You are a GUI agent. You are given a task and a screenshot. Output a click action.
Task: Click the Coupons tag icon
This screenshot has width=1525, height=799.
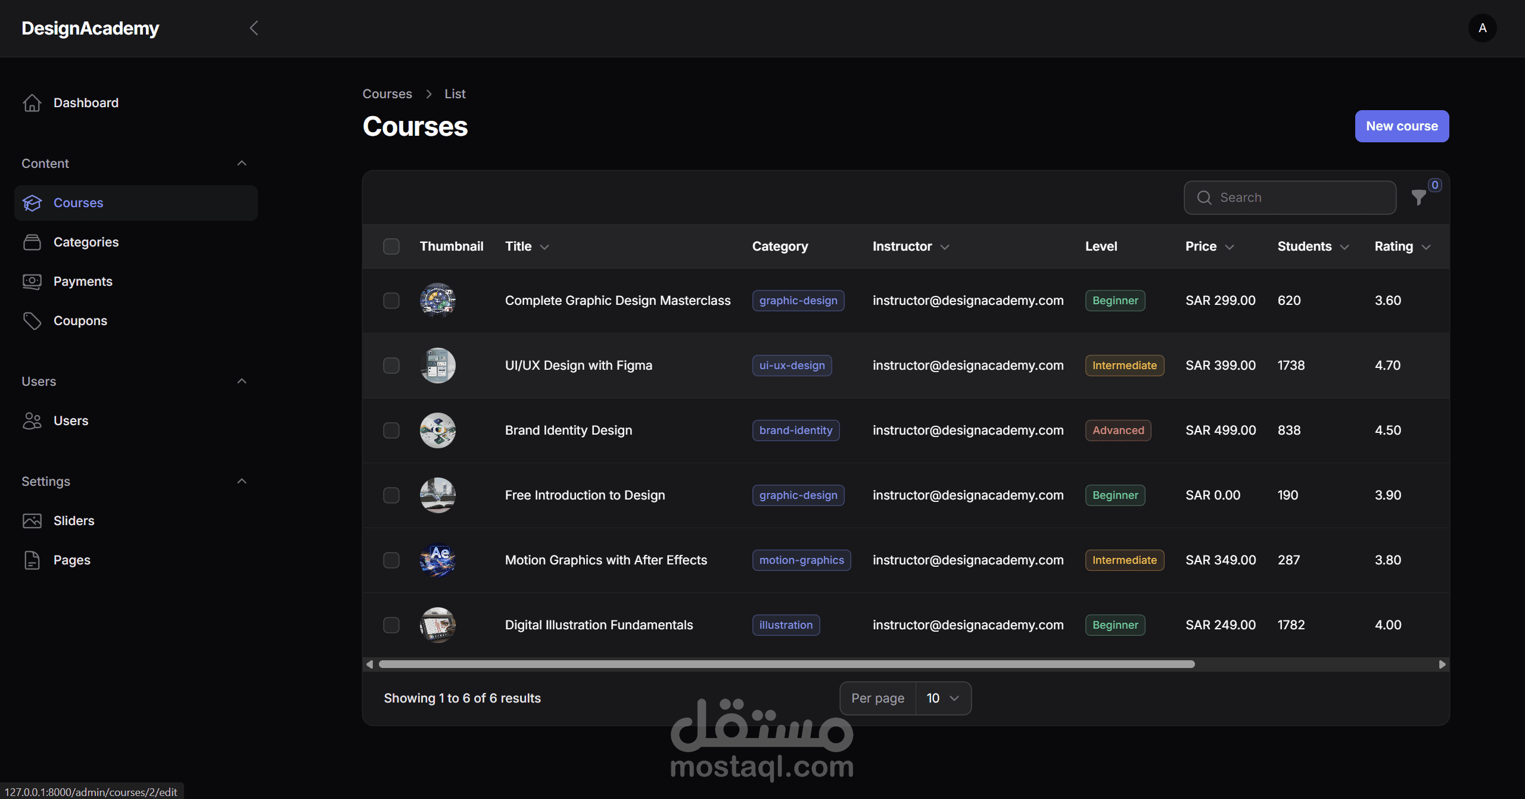point(32,321)
